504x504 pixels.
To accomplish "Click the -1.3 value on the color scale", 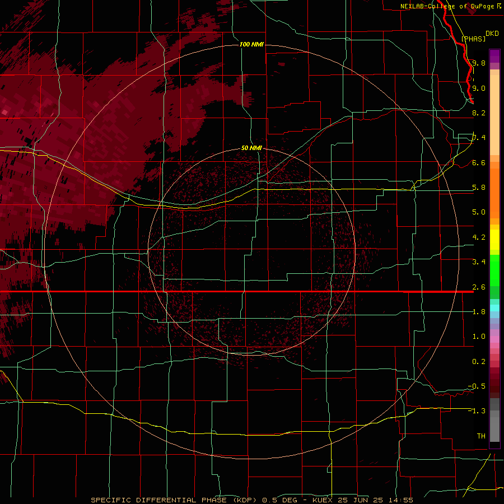I will pos(477,411).
